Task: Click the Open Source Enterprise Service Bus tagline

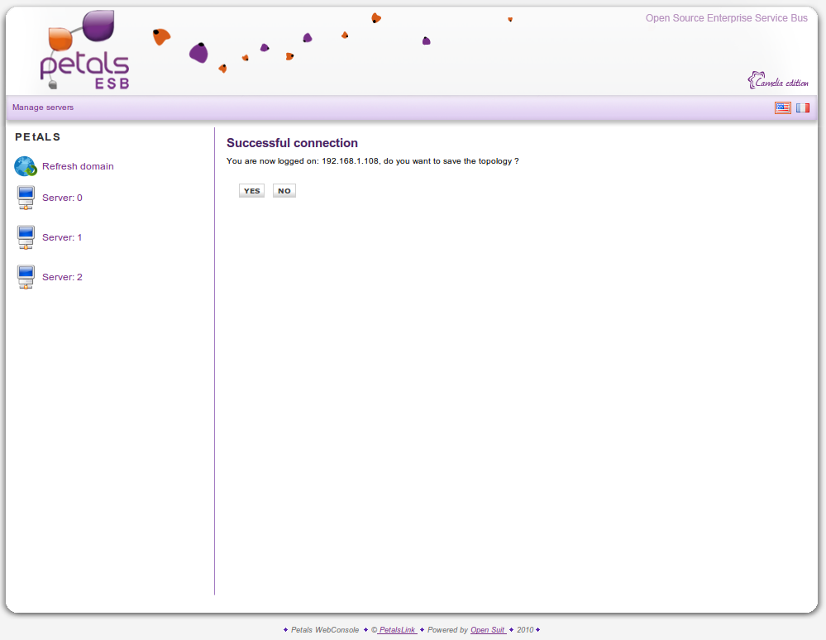Action: pyautogui.click(x=726, y=18)
